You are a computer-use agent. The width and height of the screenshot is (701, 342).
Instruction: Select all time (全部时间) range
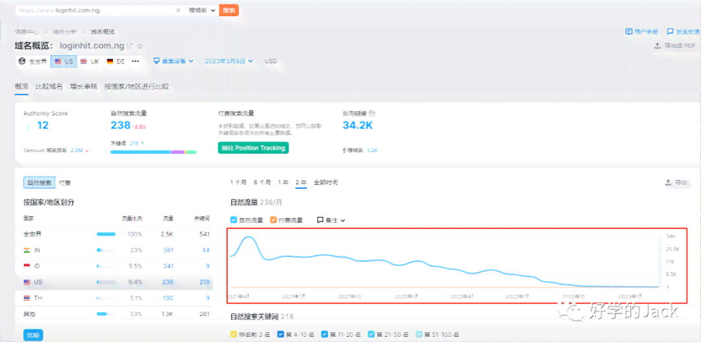[326, 182]
